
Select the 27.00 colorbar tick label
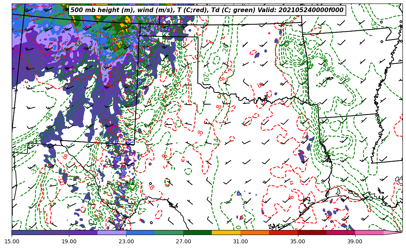tap(183, 241)
